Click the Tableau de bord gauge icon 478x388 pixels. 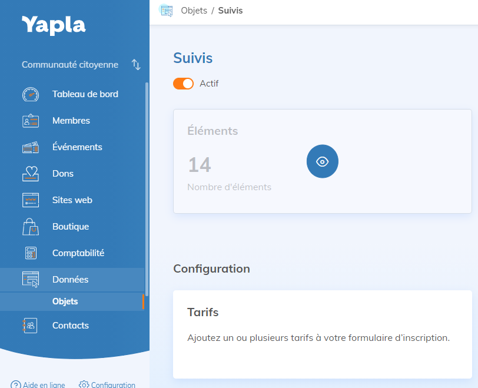30,94
